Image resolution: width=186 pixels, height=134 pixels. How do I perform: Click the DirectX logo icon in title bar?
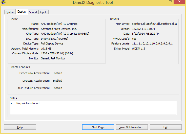(x=4, y=2)
